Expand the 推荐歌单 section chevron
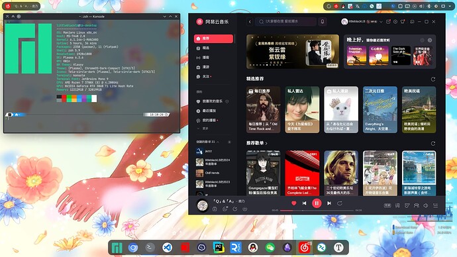Viewport: 457px width, 257px height. tap(266, 143)
